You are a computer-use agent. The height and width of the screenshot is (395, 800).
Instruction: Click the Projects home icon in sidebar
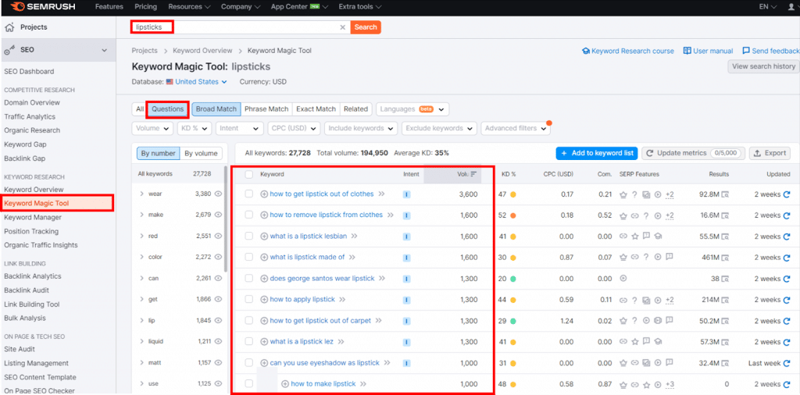coord(10,27)
